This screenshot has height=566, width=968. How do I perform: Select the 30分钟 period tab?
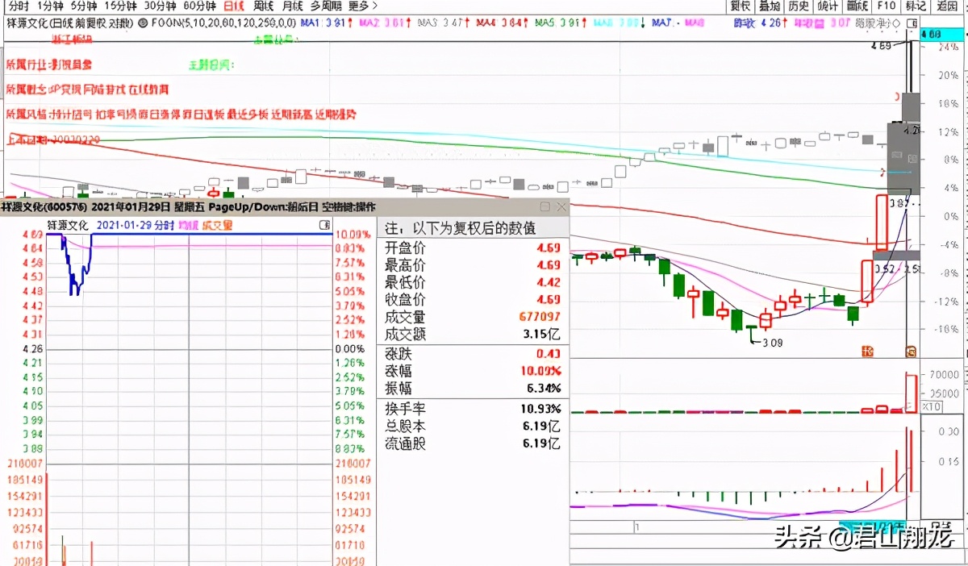coord(160,6)
